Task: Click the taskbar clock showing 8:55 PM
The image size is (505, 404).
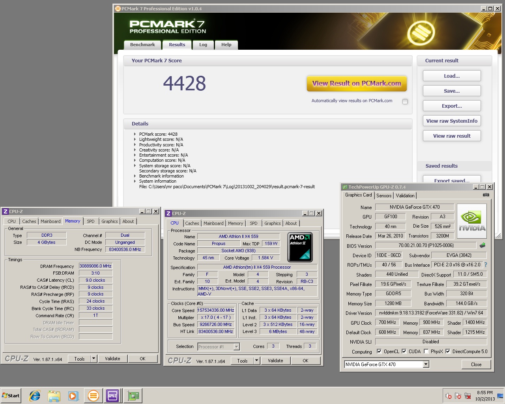Action: tap(485, 396)
